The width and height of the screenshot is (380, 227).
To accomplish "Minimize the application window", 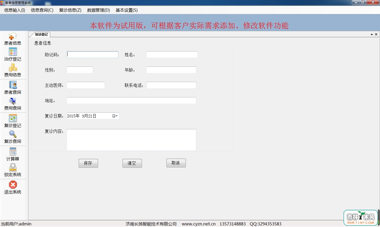I will (356, 2).
